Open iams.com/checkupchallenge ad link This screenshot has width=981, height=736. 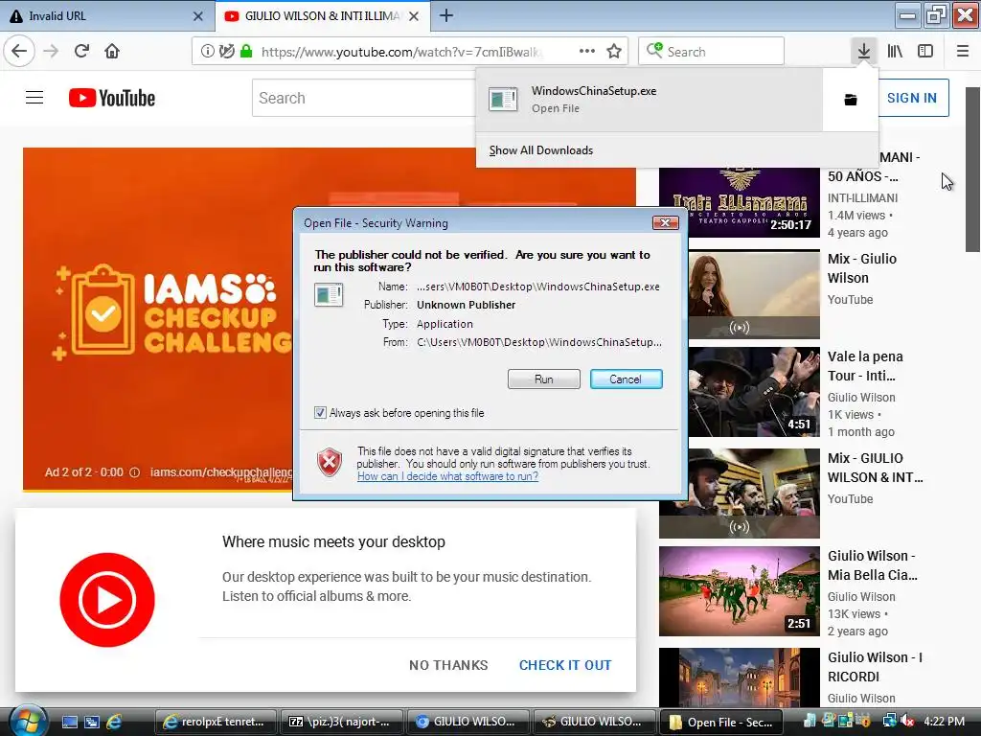(x=221, y=471)
